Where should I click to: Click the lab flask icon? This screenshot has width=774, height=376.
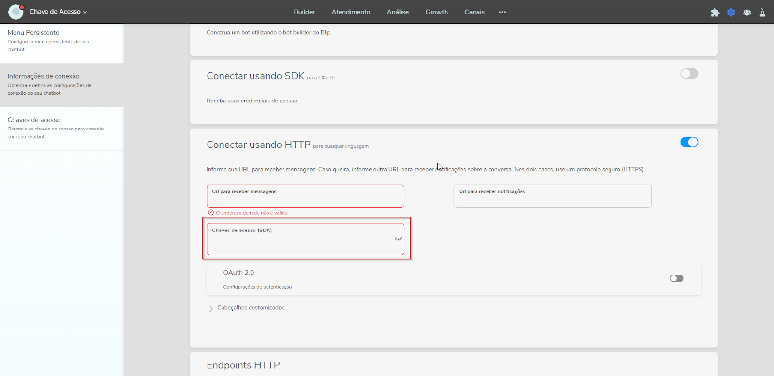[x=762, y=13]
